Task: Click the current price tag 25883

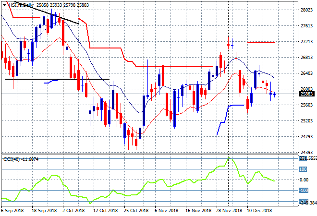Action: pyautogui.click(x=306, y=94)
